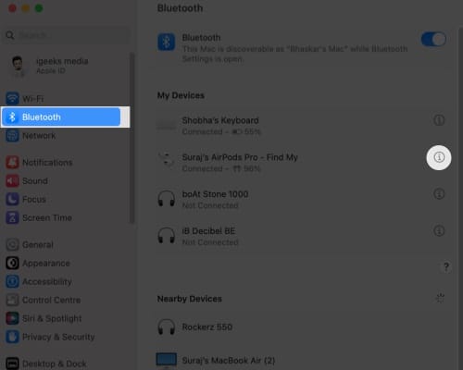Click the Desktop & Dock icon

click(x=12, y=364)
